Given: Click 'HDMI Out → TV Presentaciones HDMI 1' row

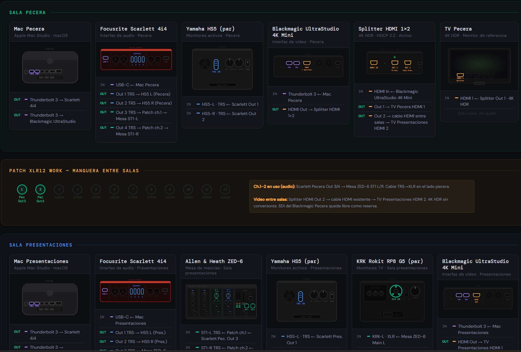Looking at the screenshot, I should 478,345.
